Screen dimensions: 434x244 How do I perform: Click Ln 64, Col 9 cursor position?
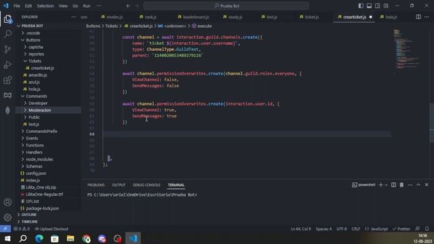[300, 229]
